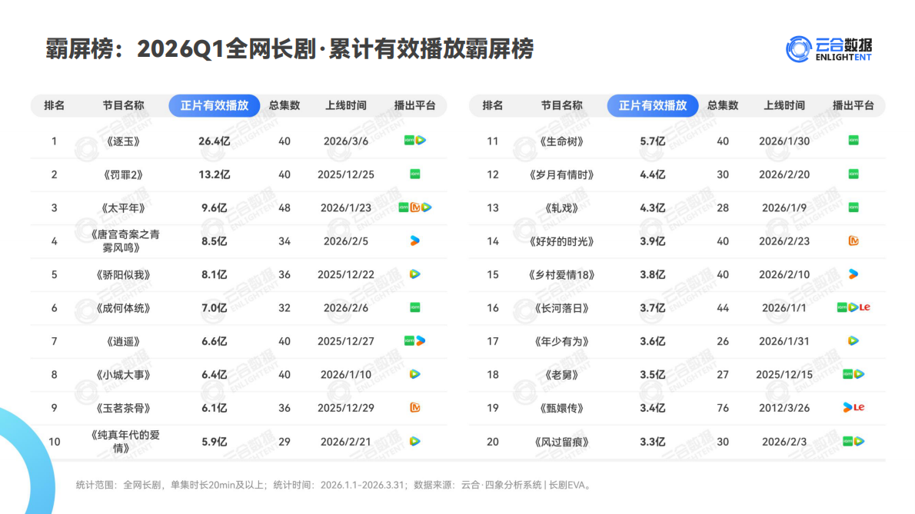Click the 5.7亿 play count value
This screenshot has width=915, height=514.
coord(652,141)
